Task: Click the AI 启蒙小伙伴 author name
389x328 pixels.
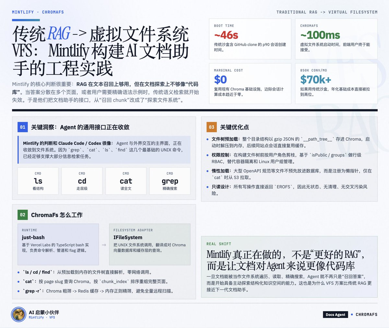Action: pos(44,312)
